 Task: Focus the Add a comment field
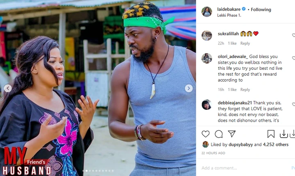coord(245,168)
